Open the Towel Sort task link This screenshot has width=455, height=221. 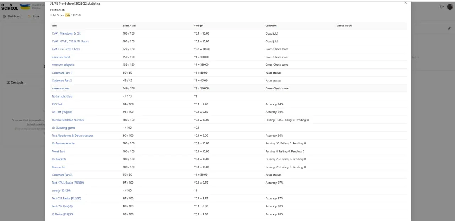pyautogui.click(x=58, y=151)
